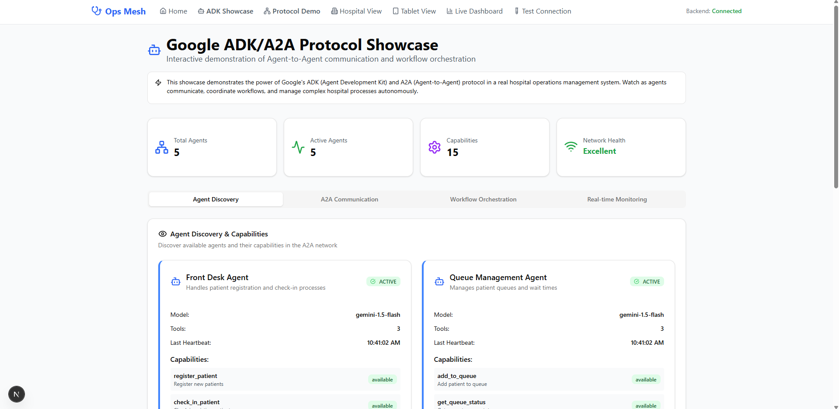Click the check icon in Front Desk ACTIVE badge
Viewport: 839px width, 409px height.
373,281
